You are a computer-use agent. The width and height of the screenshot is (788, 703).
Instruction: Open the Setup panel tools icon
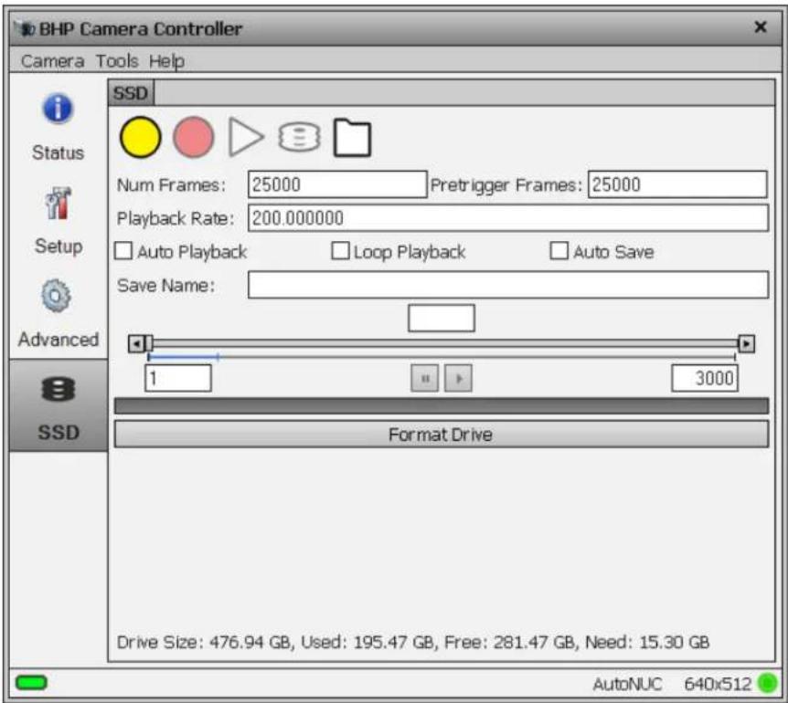pos(59,204)
